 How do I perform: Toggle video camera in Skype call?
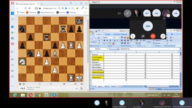[143, 36]
